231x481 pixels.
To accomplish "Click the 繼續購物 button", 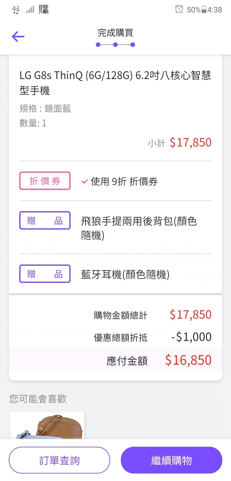I will (x=171, y=460).
